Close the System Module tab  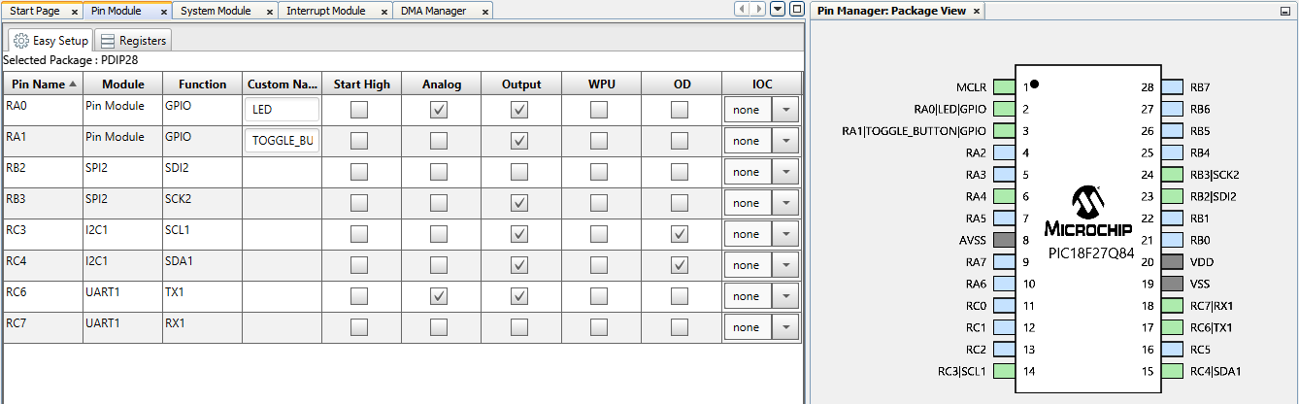pos(270,12)
